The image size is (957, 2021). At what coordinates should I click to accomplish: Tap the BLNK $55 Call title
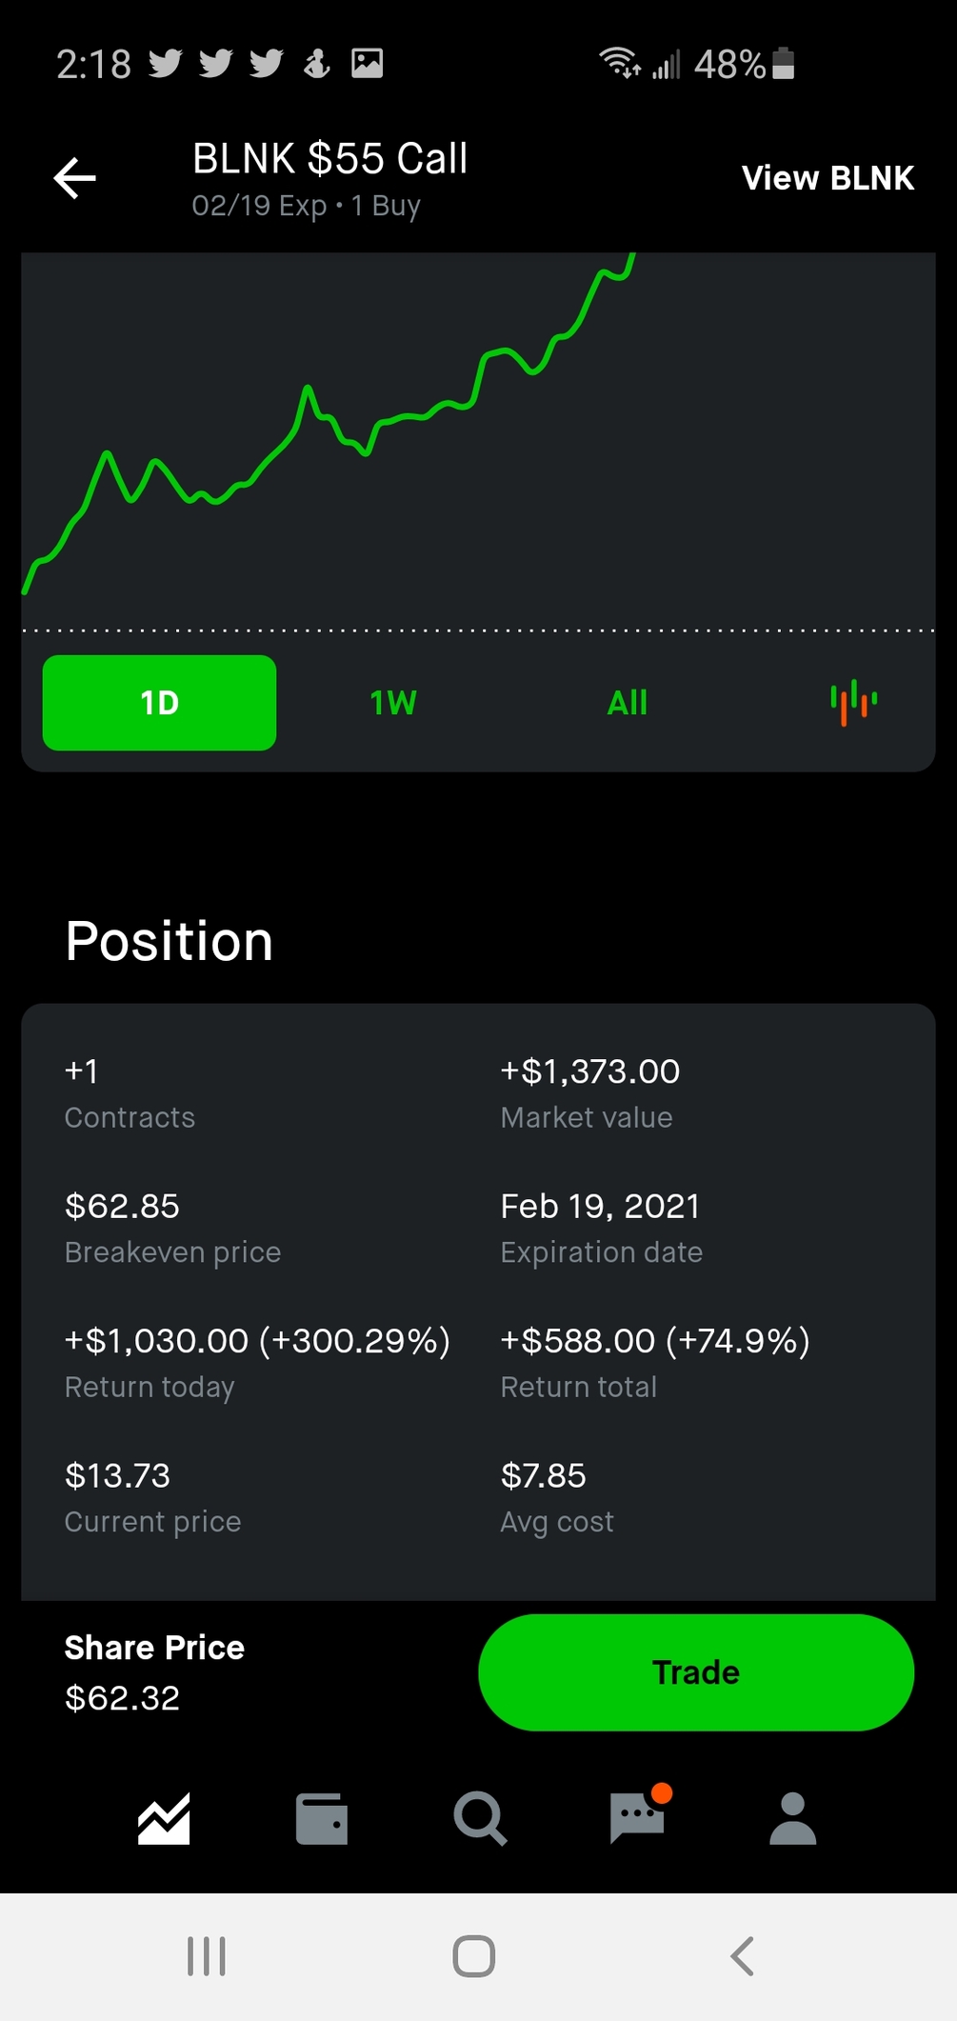(329, 158)
